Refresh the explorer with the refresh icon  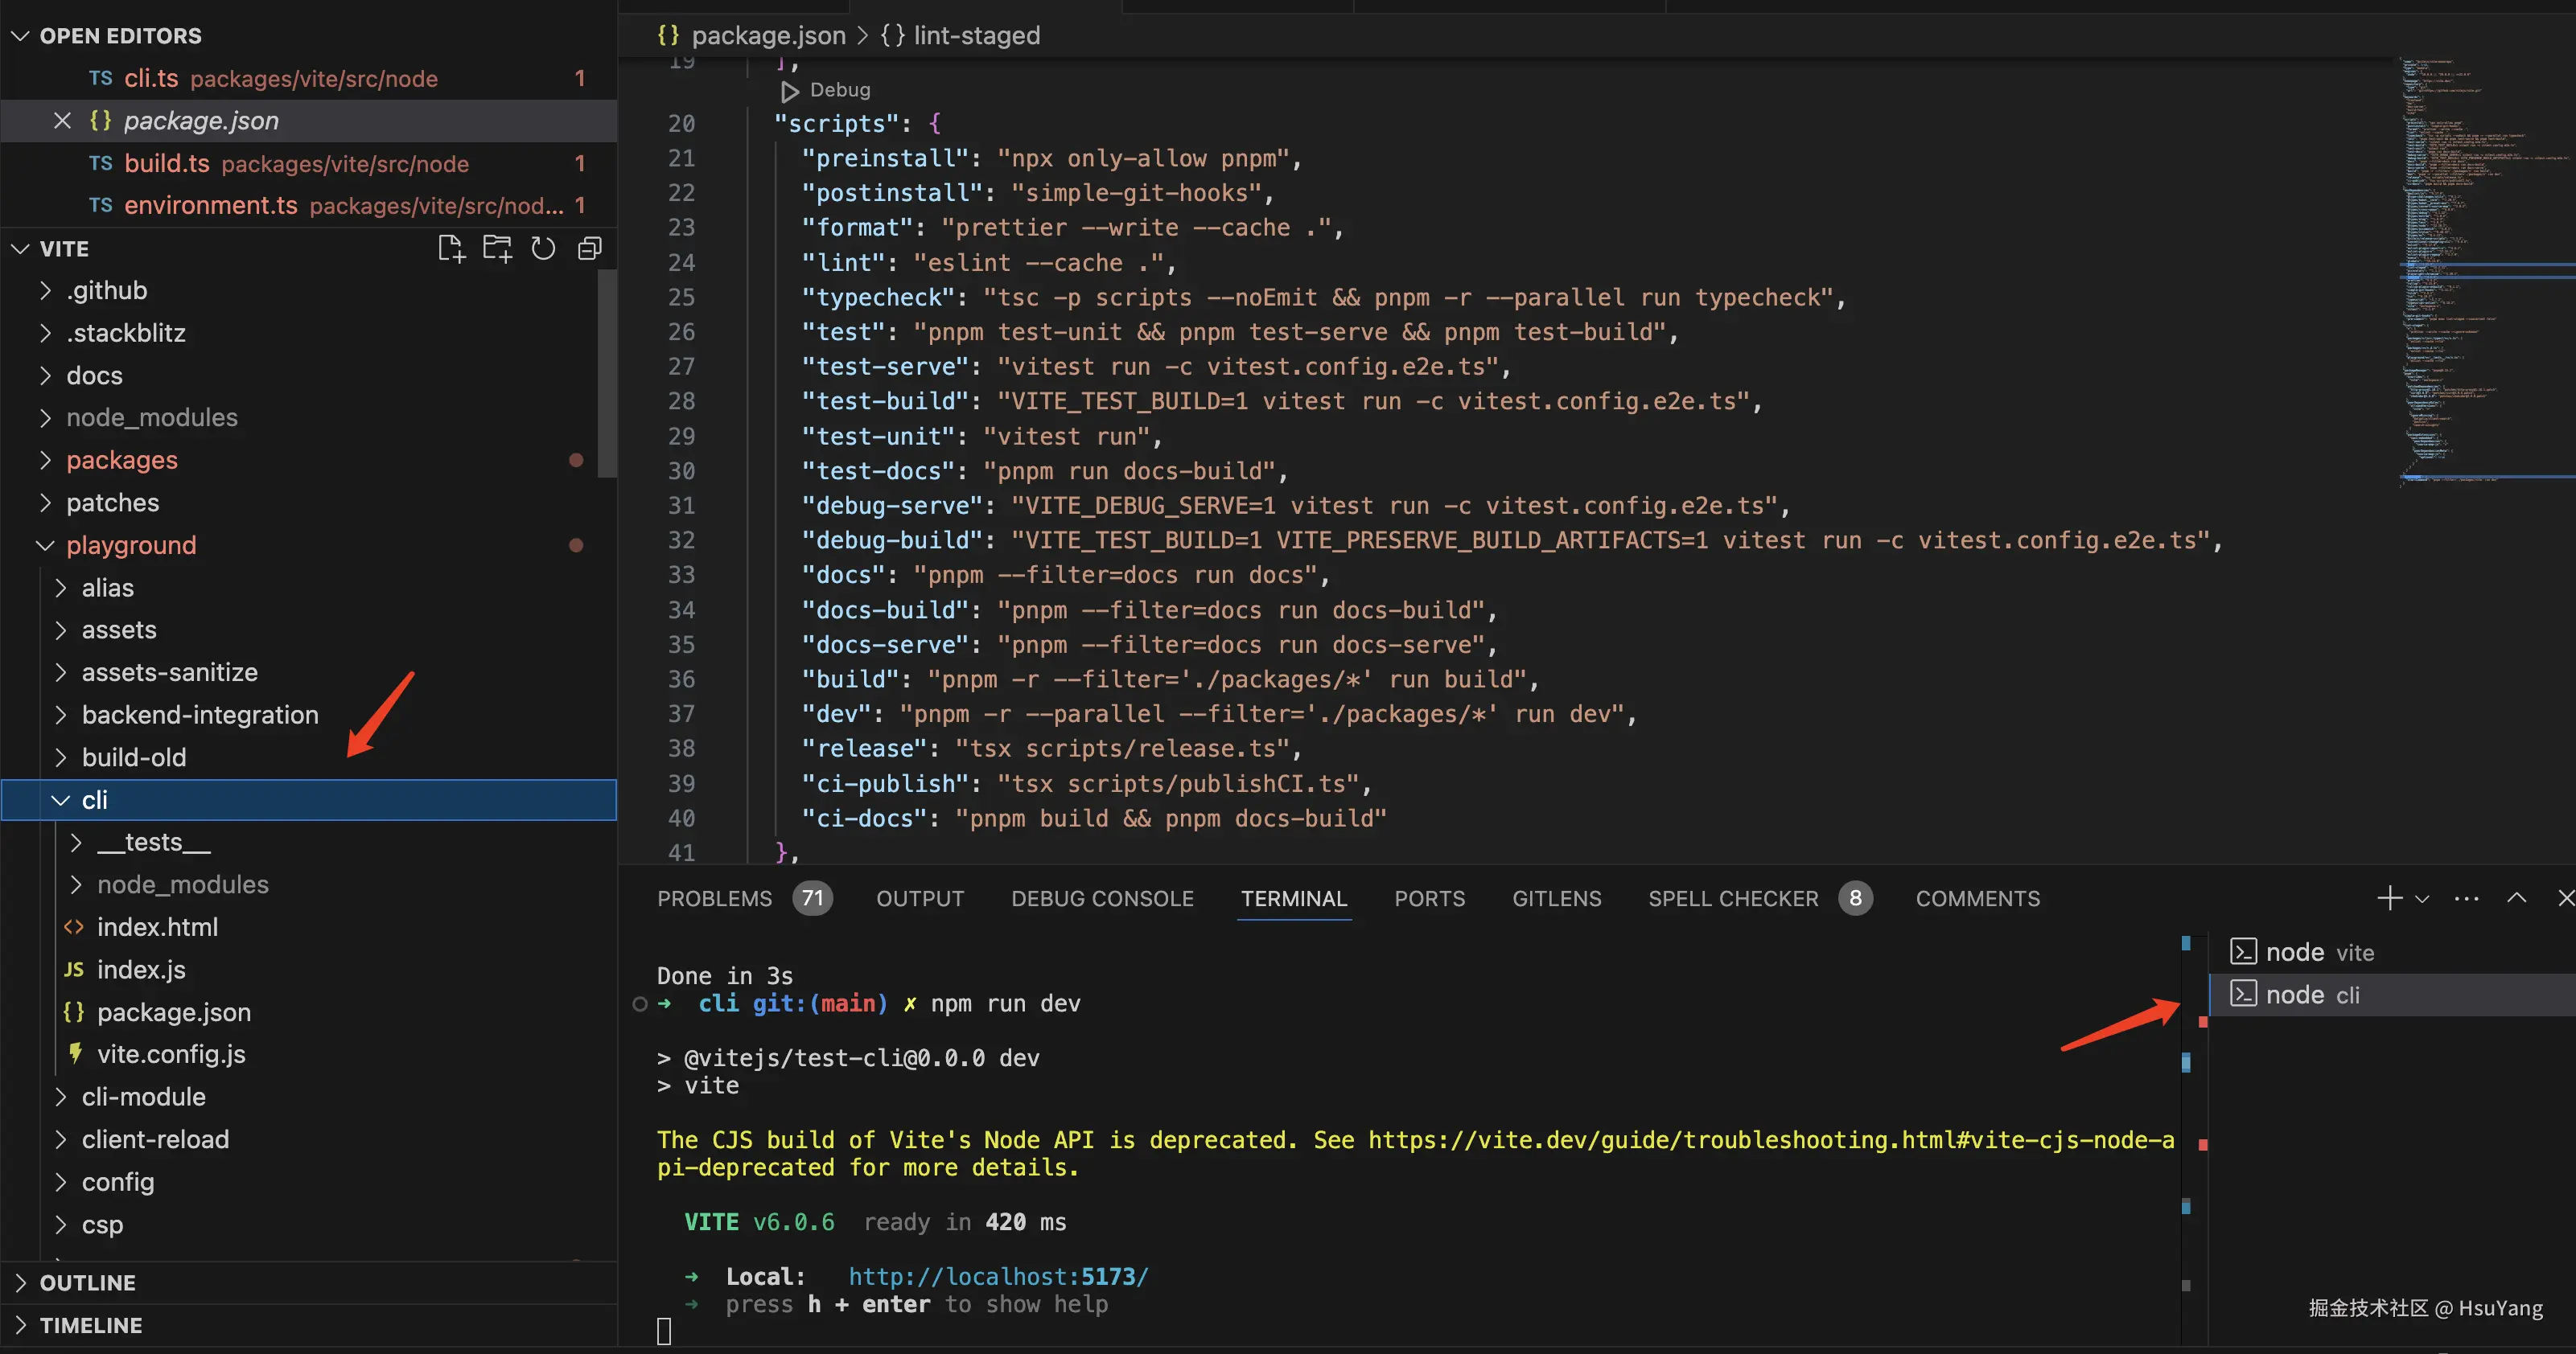pyautogui.click(x=543, y=248)
